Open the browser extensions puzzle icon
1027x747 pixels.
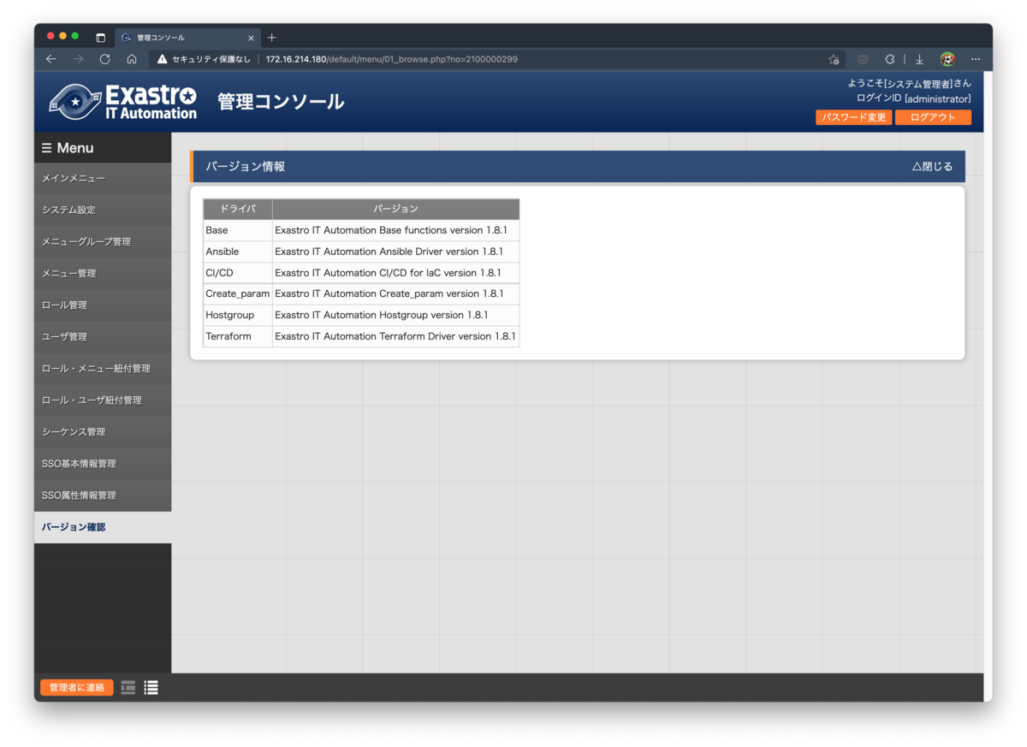pyautogui.click(x=889, y=59)
